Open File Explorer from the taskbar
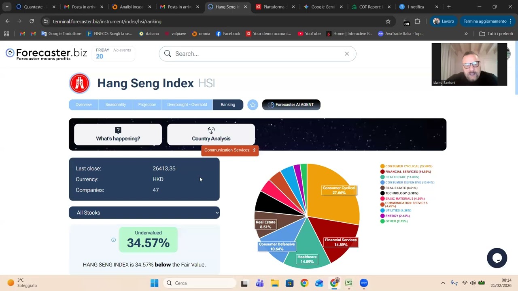 click(274, 283)
